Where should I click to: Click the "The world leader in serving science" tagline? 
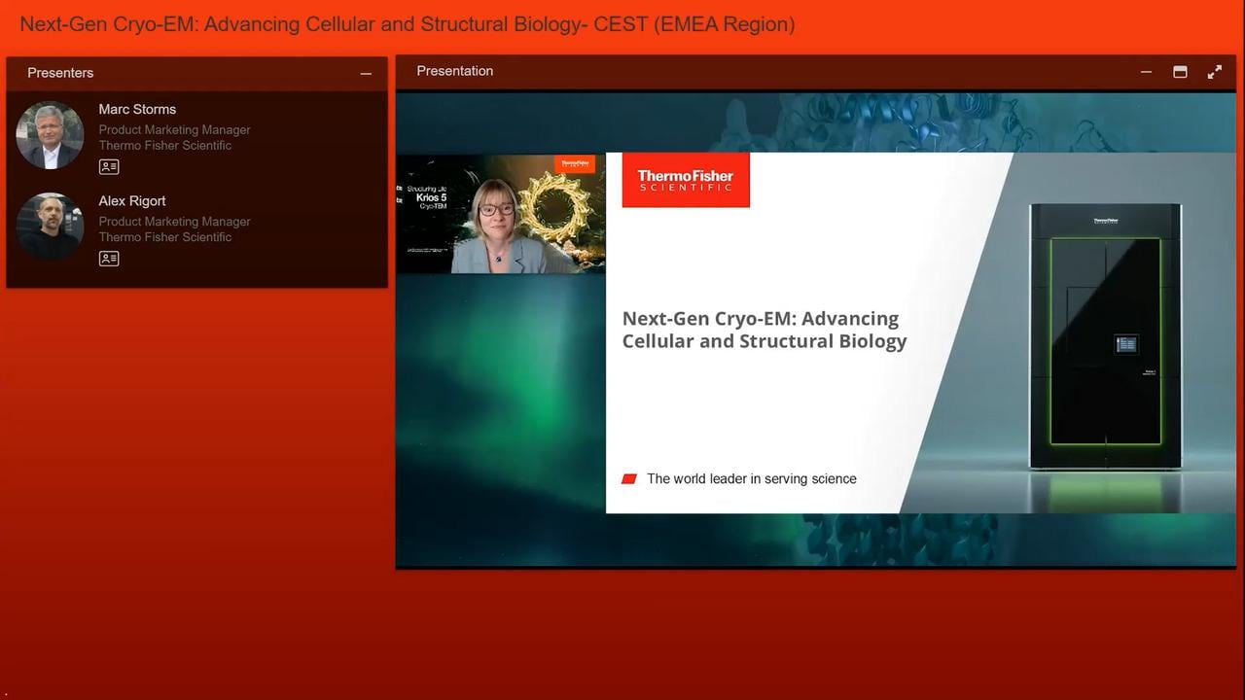click(x=751, y=479)
